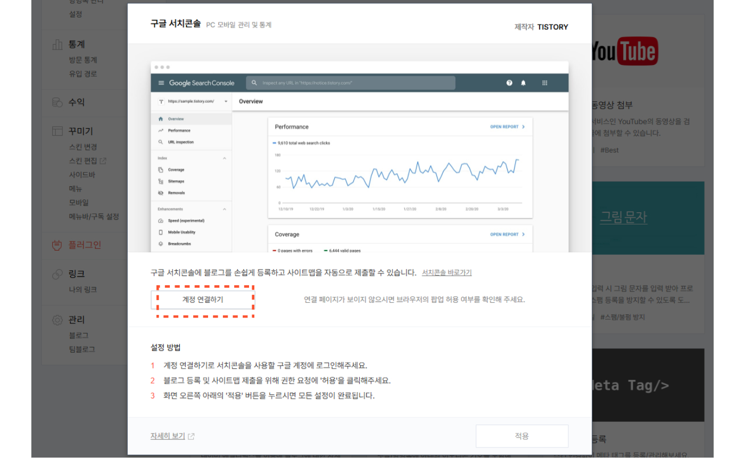Open 스킨 편집 in the sidebar
This screenshot has height=466, width=745.
pyautogui.click(x=83, y=161)
